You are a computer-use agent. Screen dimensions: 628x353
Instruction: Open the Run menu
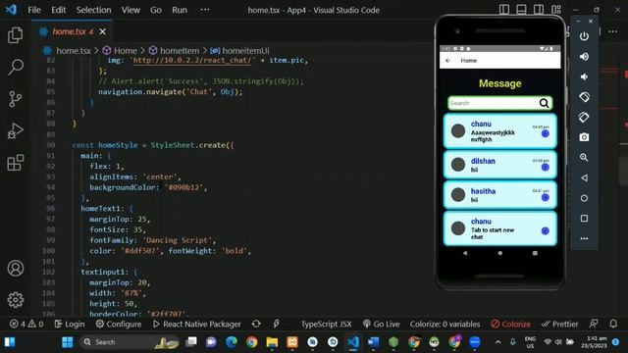pos(180,10)
